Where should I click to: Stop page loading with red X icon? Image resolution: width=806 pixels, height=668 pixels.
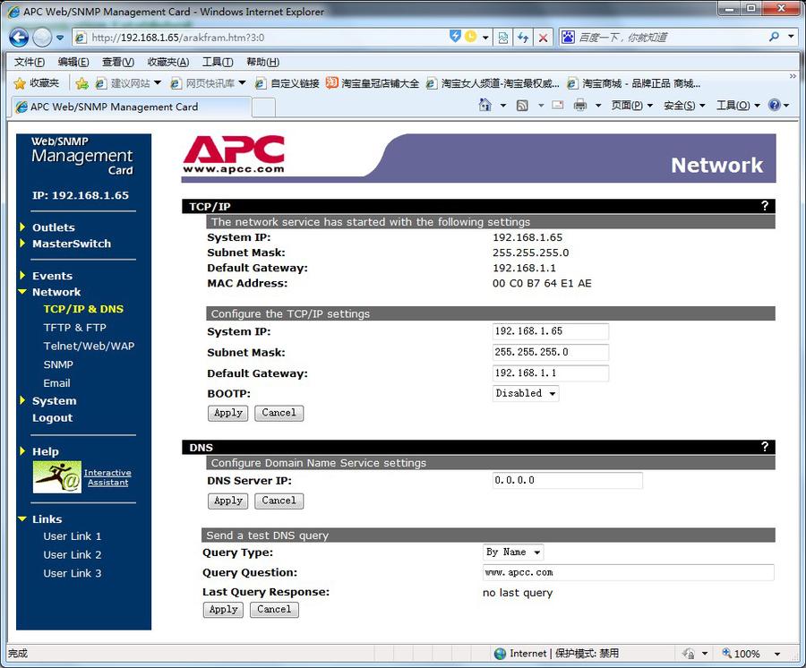point(543,38)
